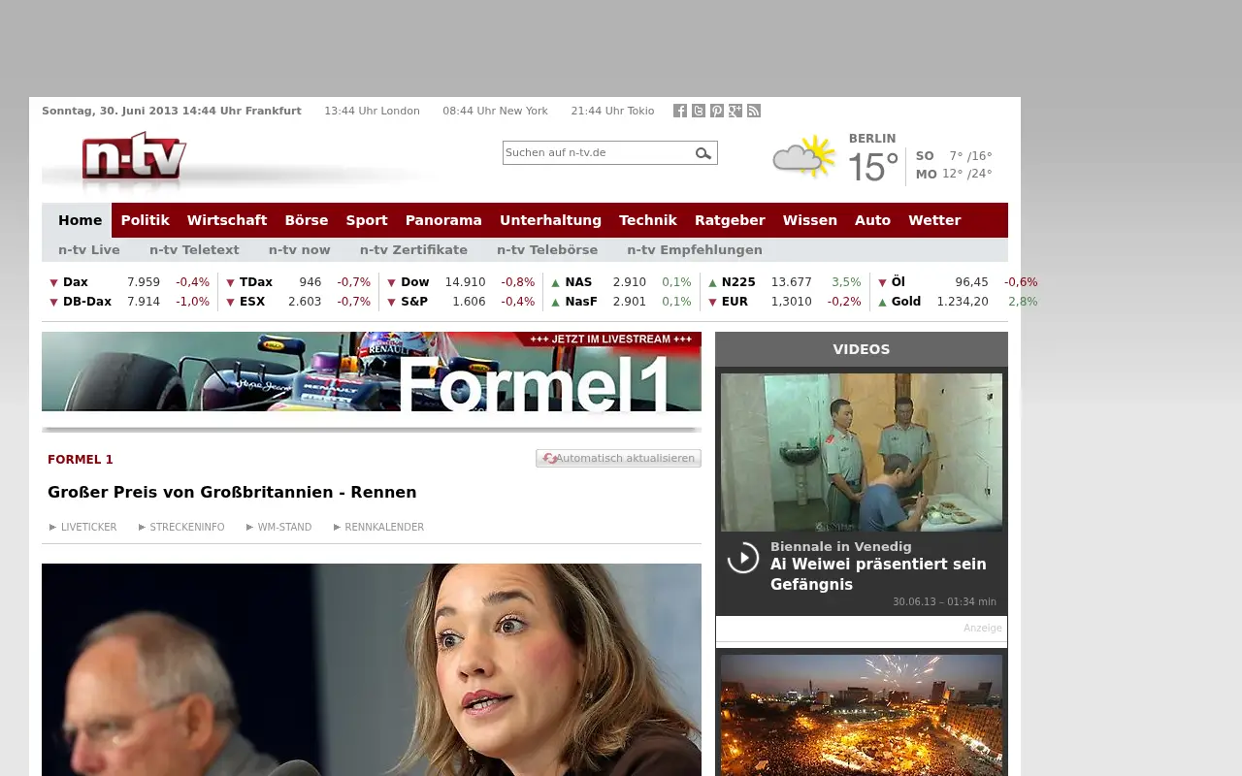The width and height of the screenshot is (1242, 776).
Task: Go to the Börse section
Action: [307, 220]
